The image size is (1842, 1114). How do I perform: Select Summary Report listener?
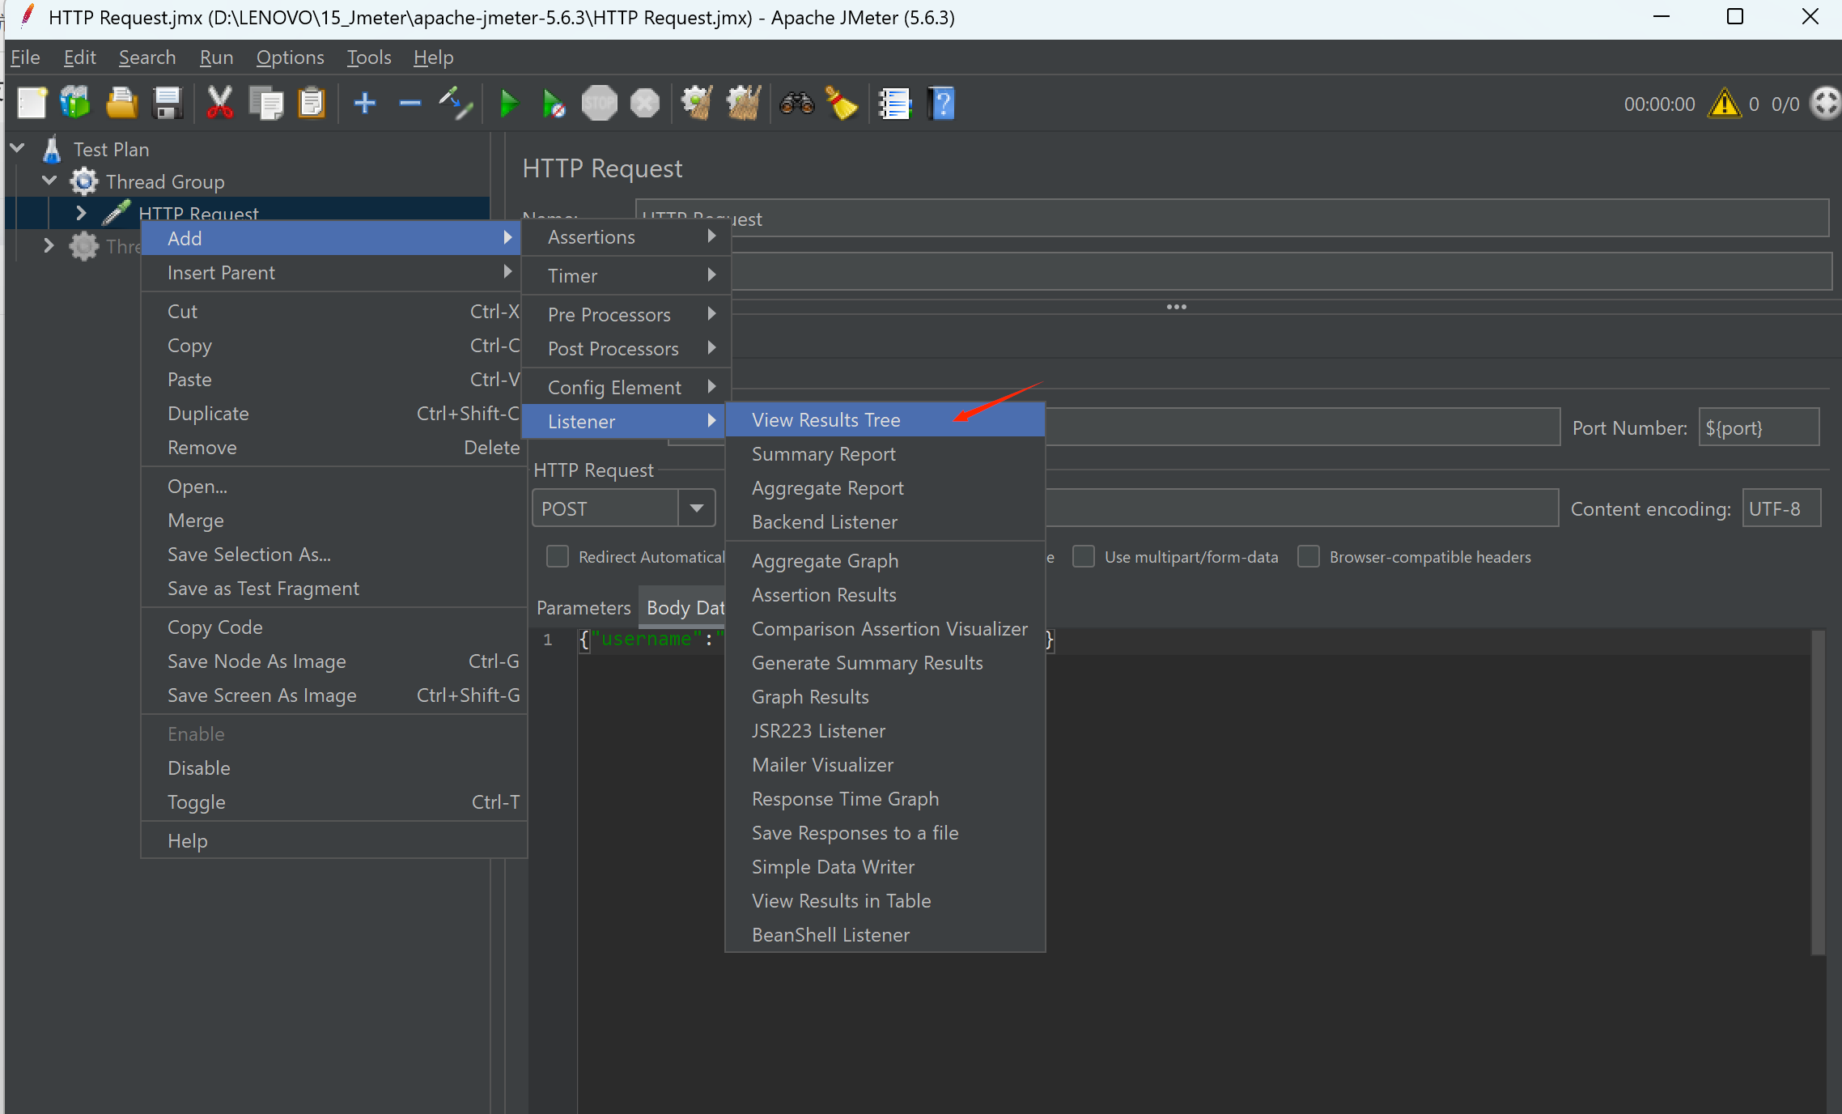885,454
